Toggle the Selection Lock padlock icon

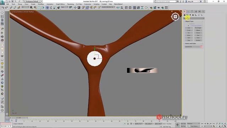coord(128,124)
